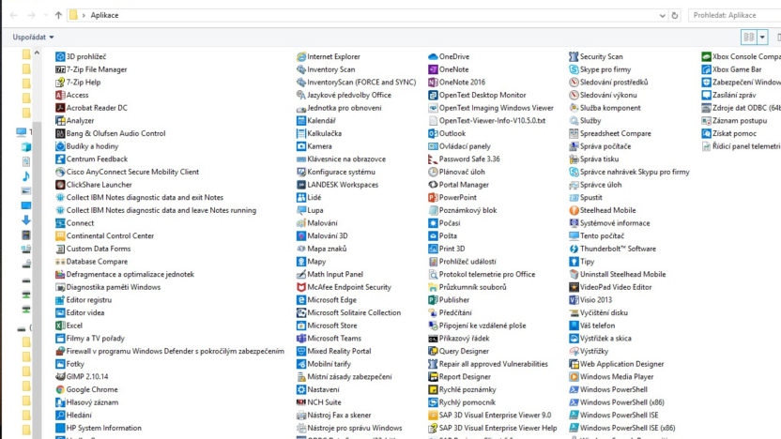Image resolution: width=781 pixels, height=439 pixels.
Task: Click the McAfee Endpoint Security icon
Action: [x=301, y=287]
